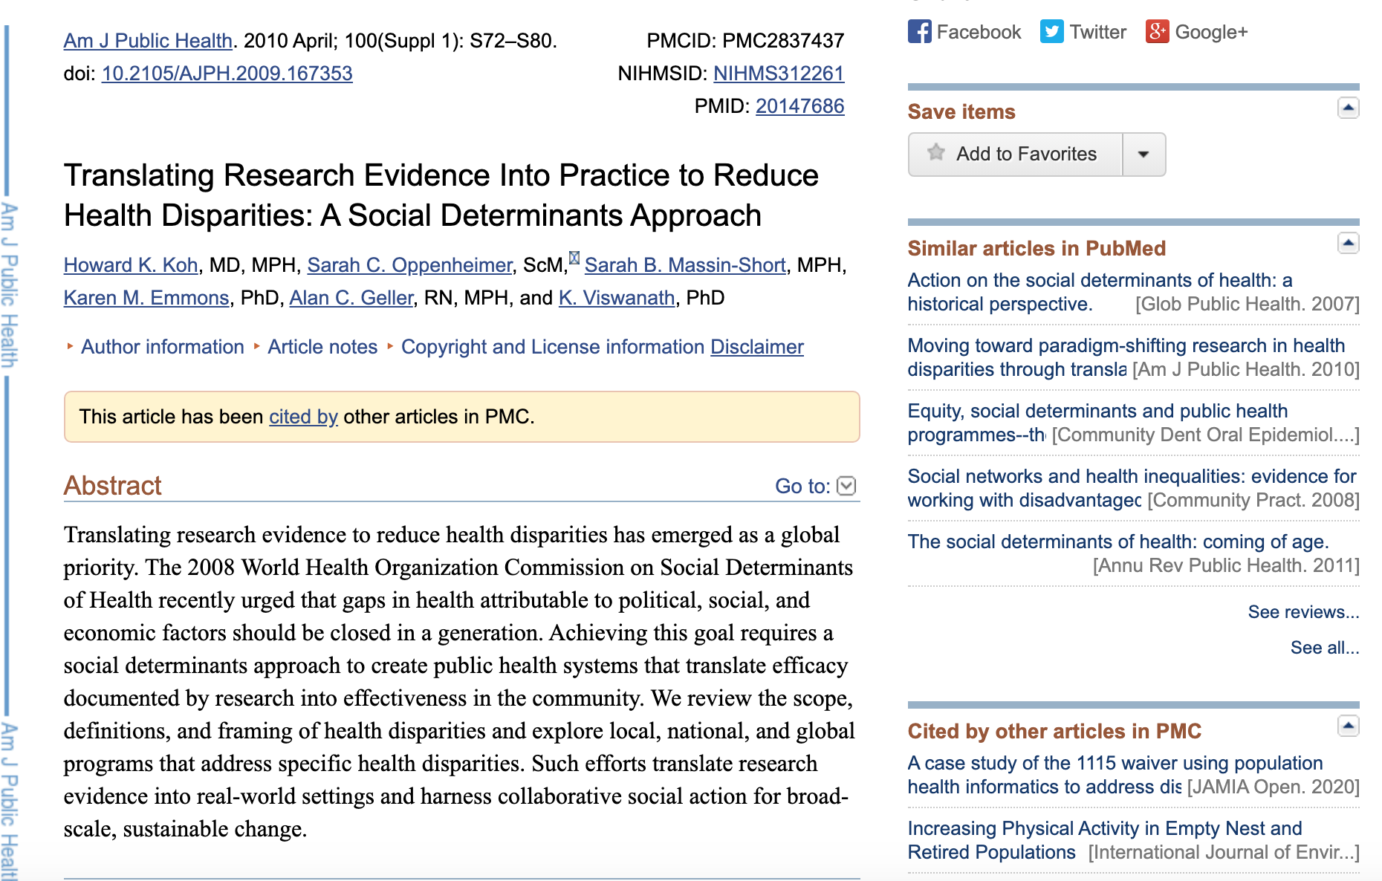Click the Google+ share icon
Screen dimensions: 1382x881
point(1157,32)
